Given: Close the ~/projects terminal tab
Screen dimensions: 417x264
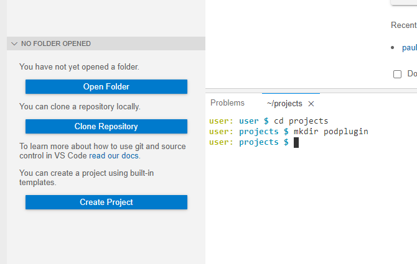Looking at the screenshot, I should [x=311, y=104].
